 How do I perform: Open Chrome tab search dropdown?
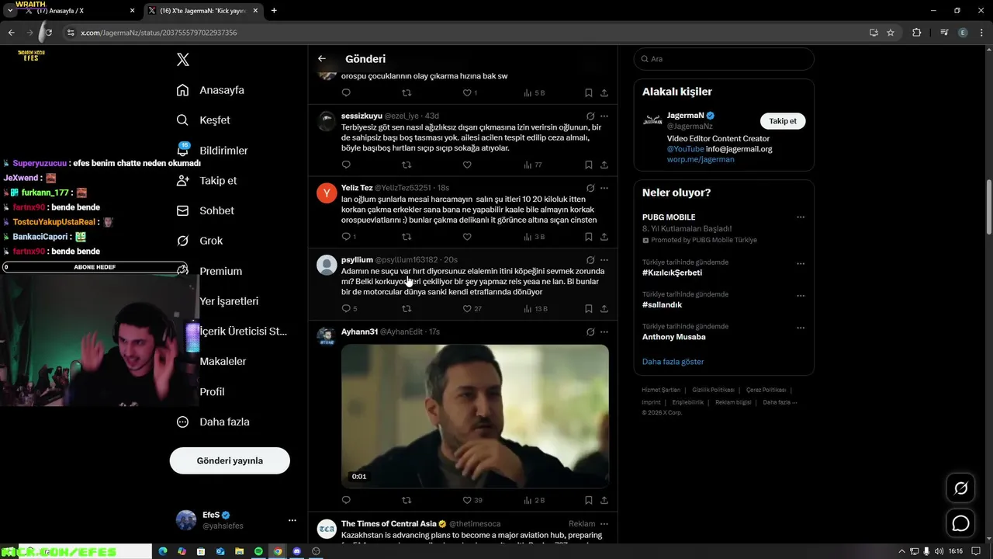coord(9,10)
